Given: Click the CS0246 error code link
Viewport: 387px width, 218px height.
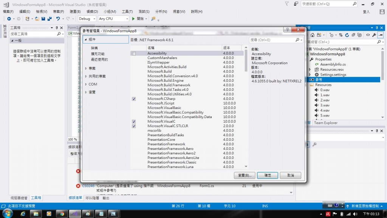Looking at the screenshot, I should 88,186.
